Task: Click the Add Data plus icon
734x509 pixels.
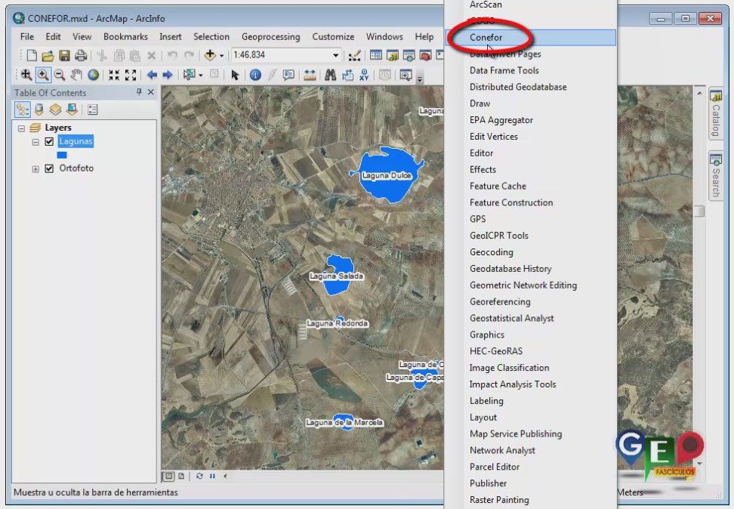Action: tap(210, 55)
